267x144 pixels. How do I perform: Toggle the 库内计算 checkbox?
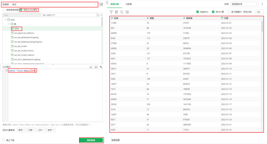[213, 12]
